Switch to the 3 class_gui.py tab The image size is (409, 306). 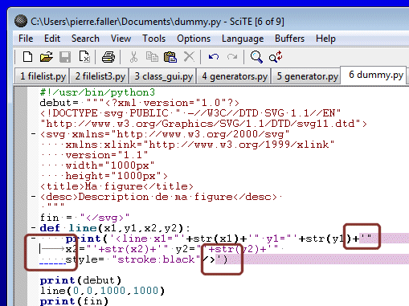click(163, 76)
